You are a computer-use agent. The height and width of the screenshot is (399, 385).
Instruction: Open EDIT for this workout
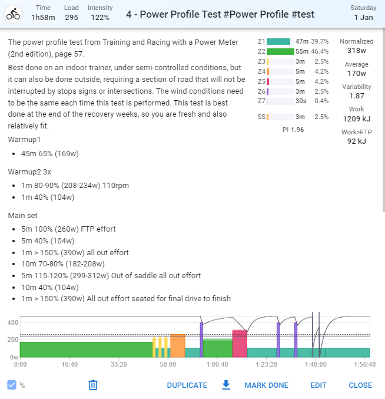point(318,385)
